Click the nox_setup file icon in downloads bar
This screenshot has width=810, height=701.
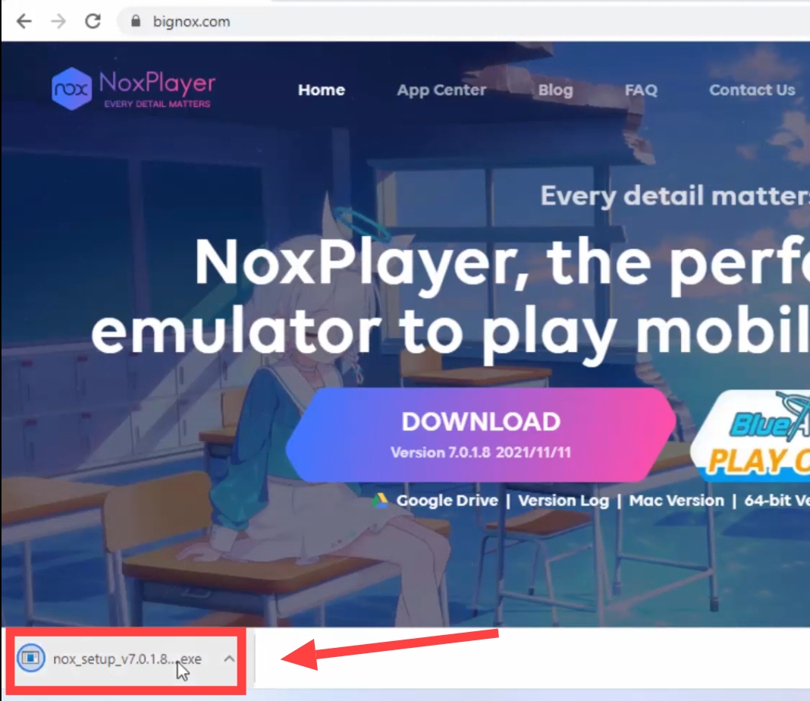click(x=31, y=658)
